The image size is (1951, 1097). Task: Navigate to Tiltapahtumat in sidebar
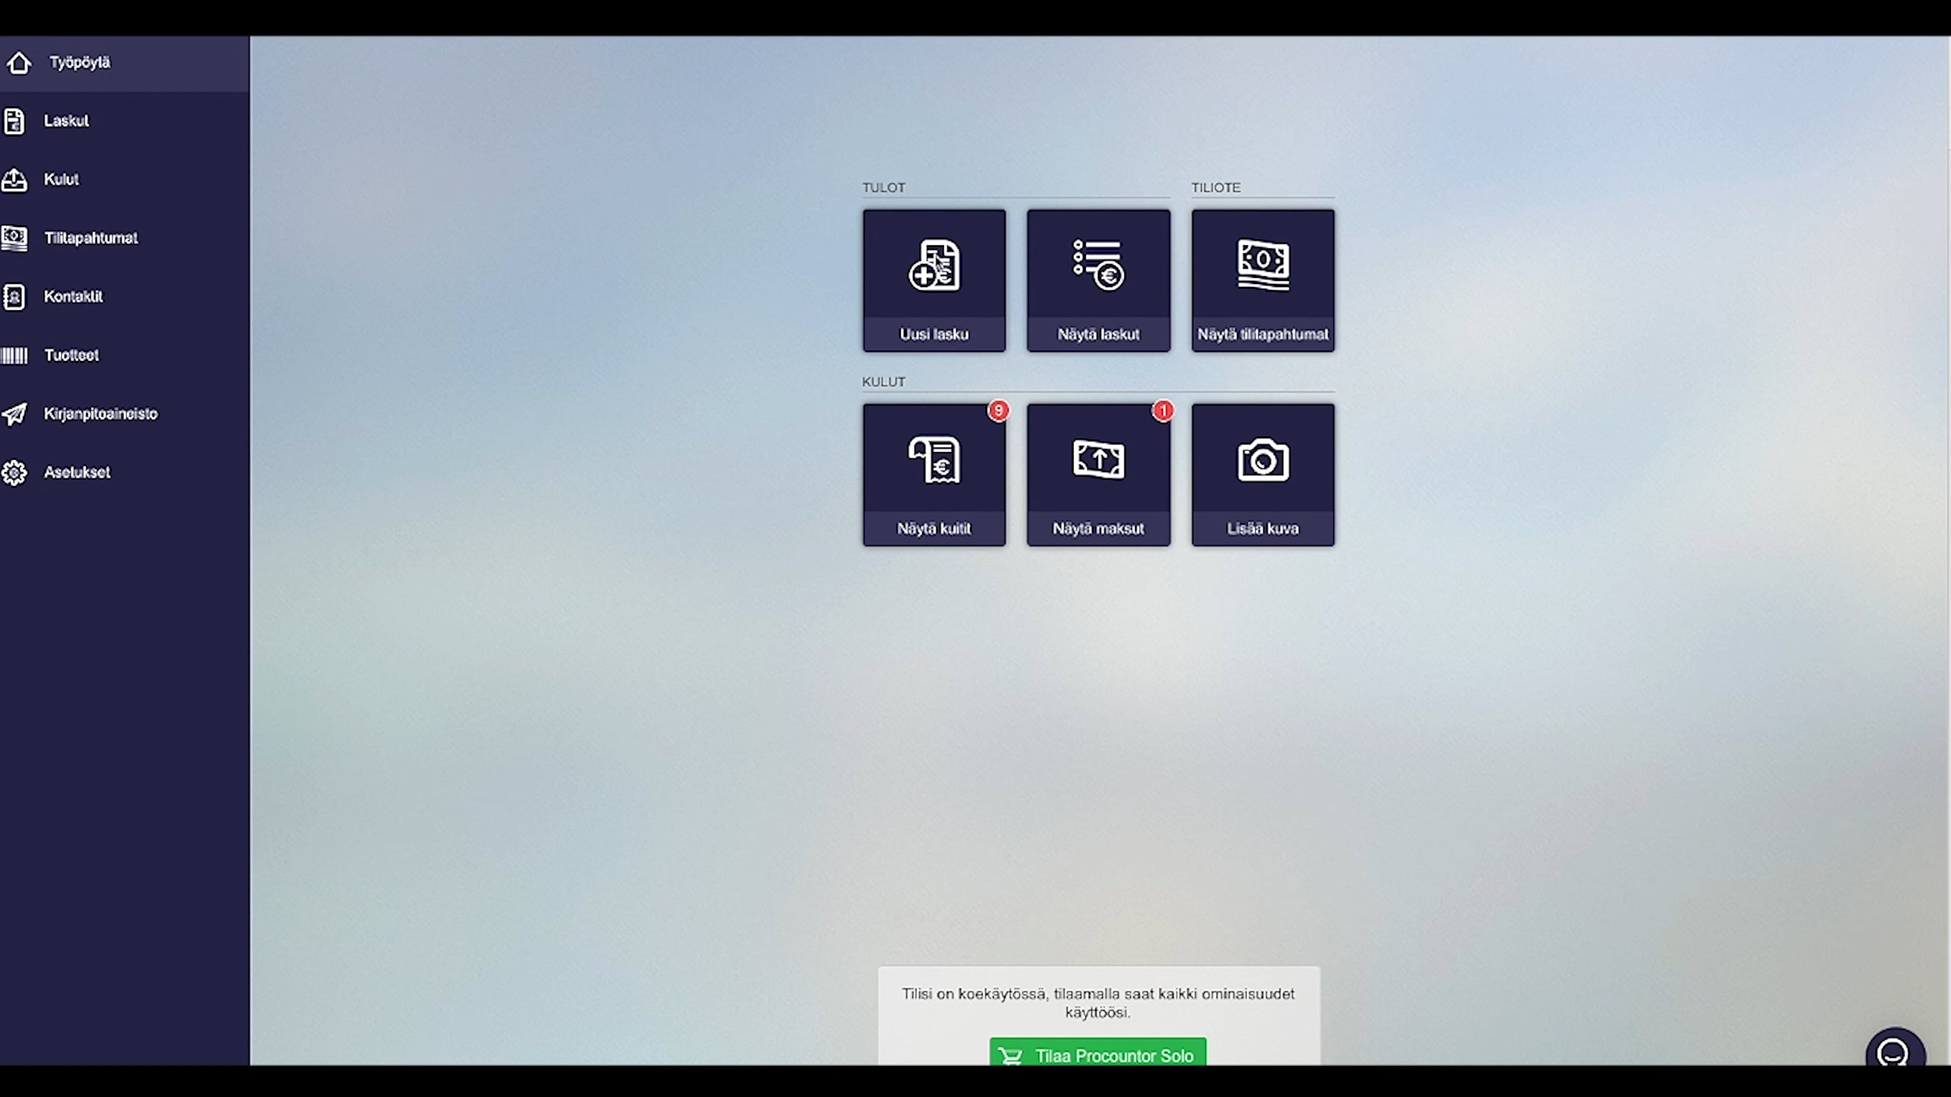(x=90, y=237)
